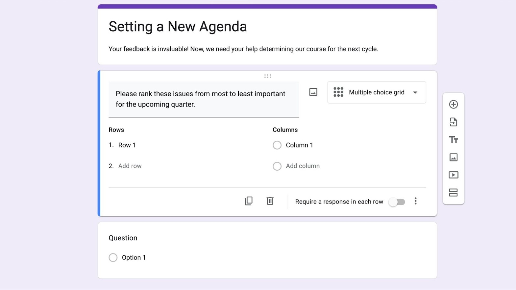Add a new section to form
The image size is (516, 290).
(x=454, y=193)
